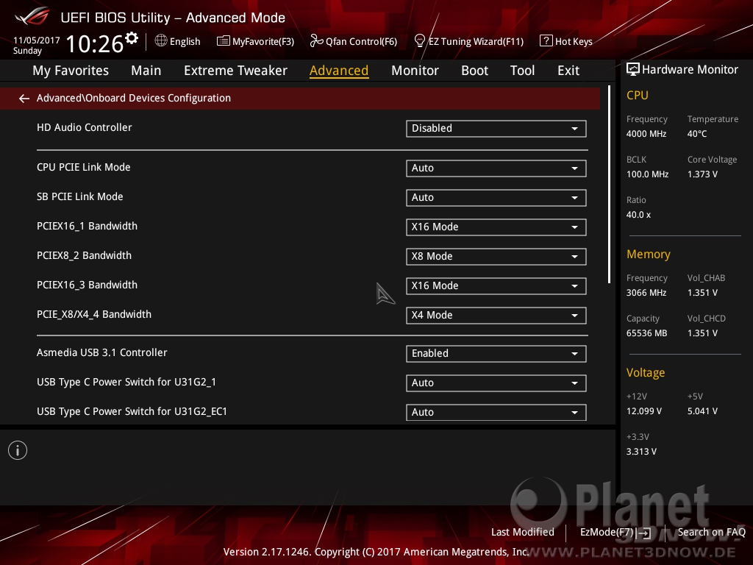Expand PCIEX8_2 Bandwidth dropdown

[496, 256]
